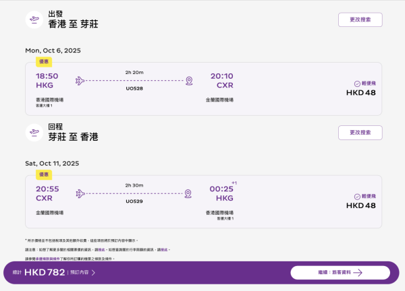Click departure time 18:50 HKG
Image resolution: width=405 pixels, height=291 pixels.
coord(47,80)
